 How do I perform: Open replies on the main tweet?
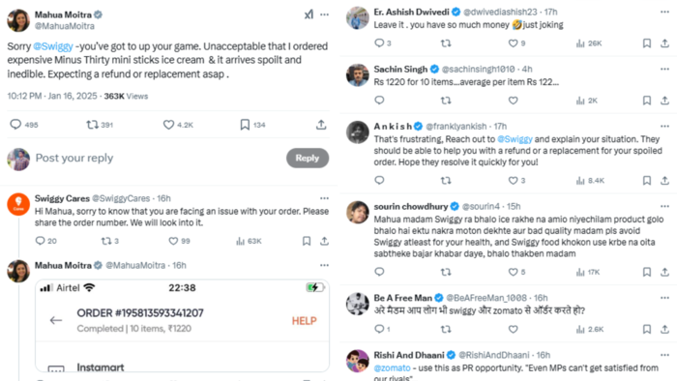15,125
